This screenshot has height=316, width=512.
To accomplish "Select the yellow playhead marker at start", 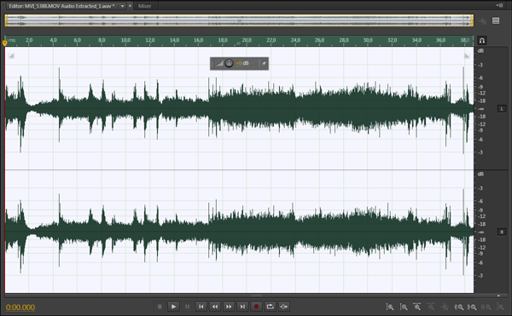I will coord(4,43).
